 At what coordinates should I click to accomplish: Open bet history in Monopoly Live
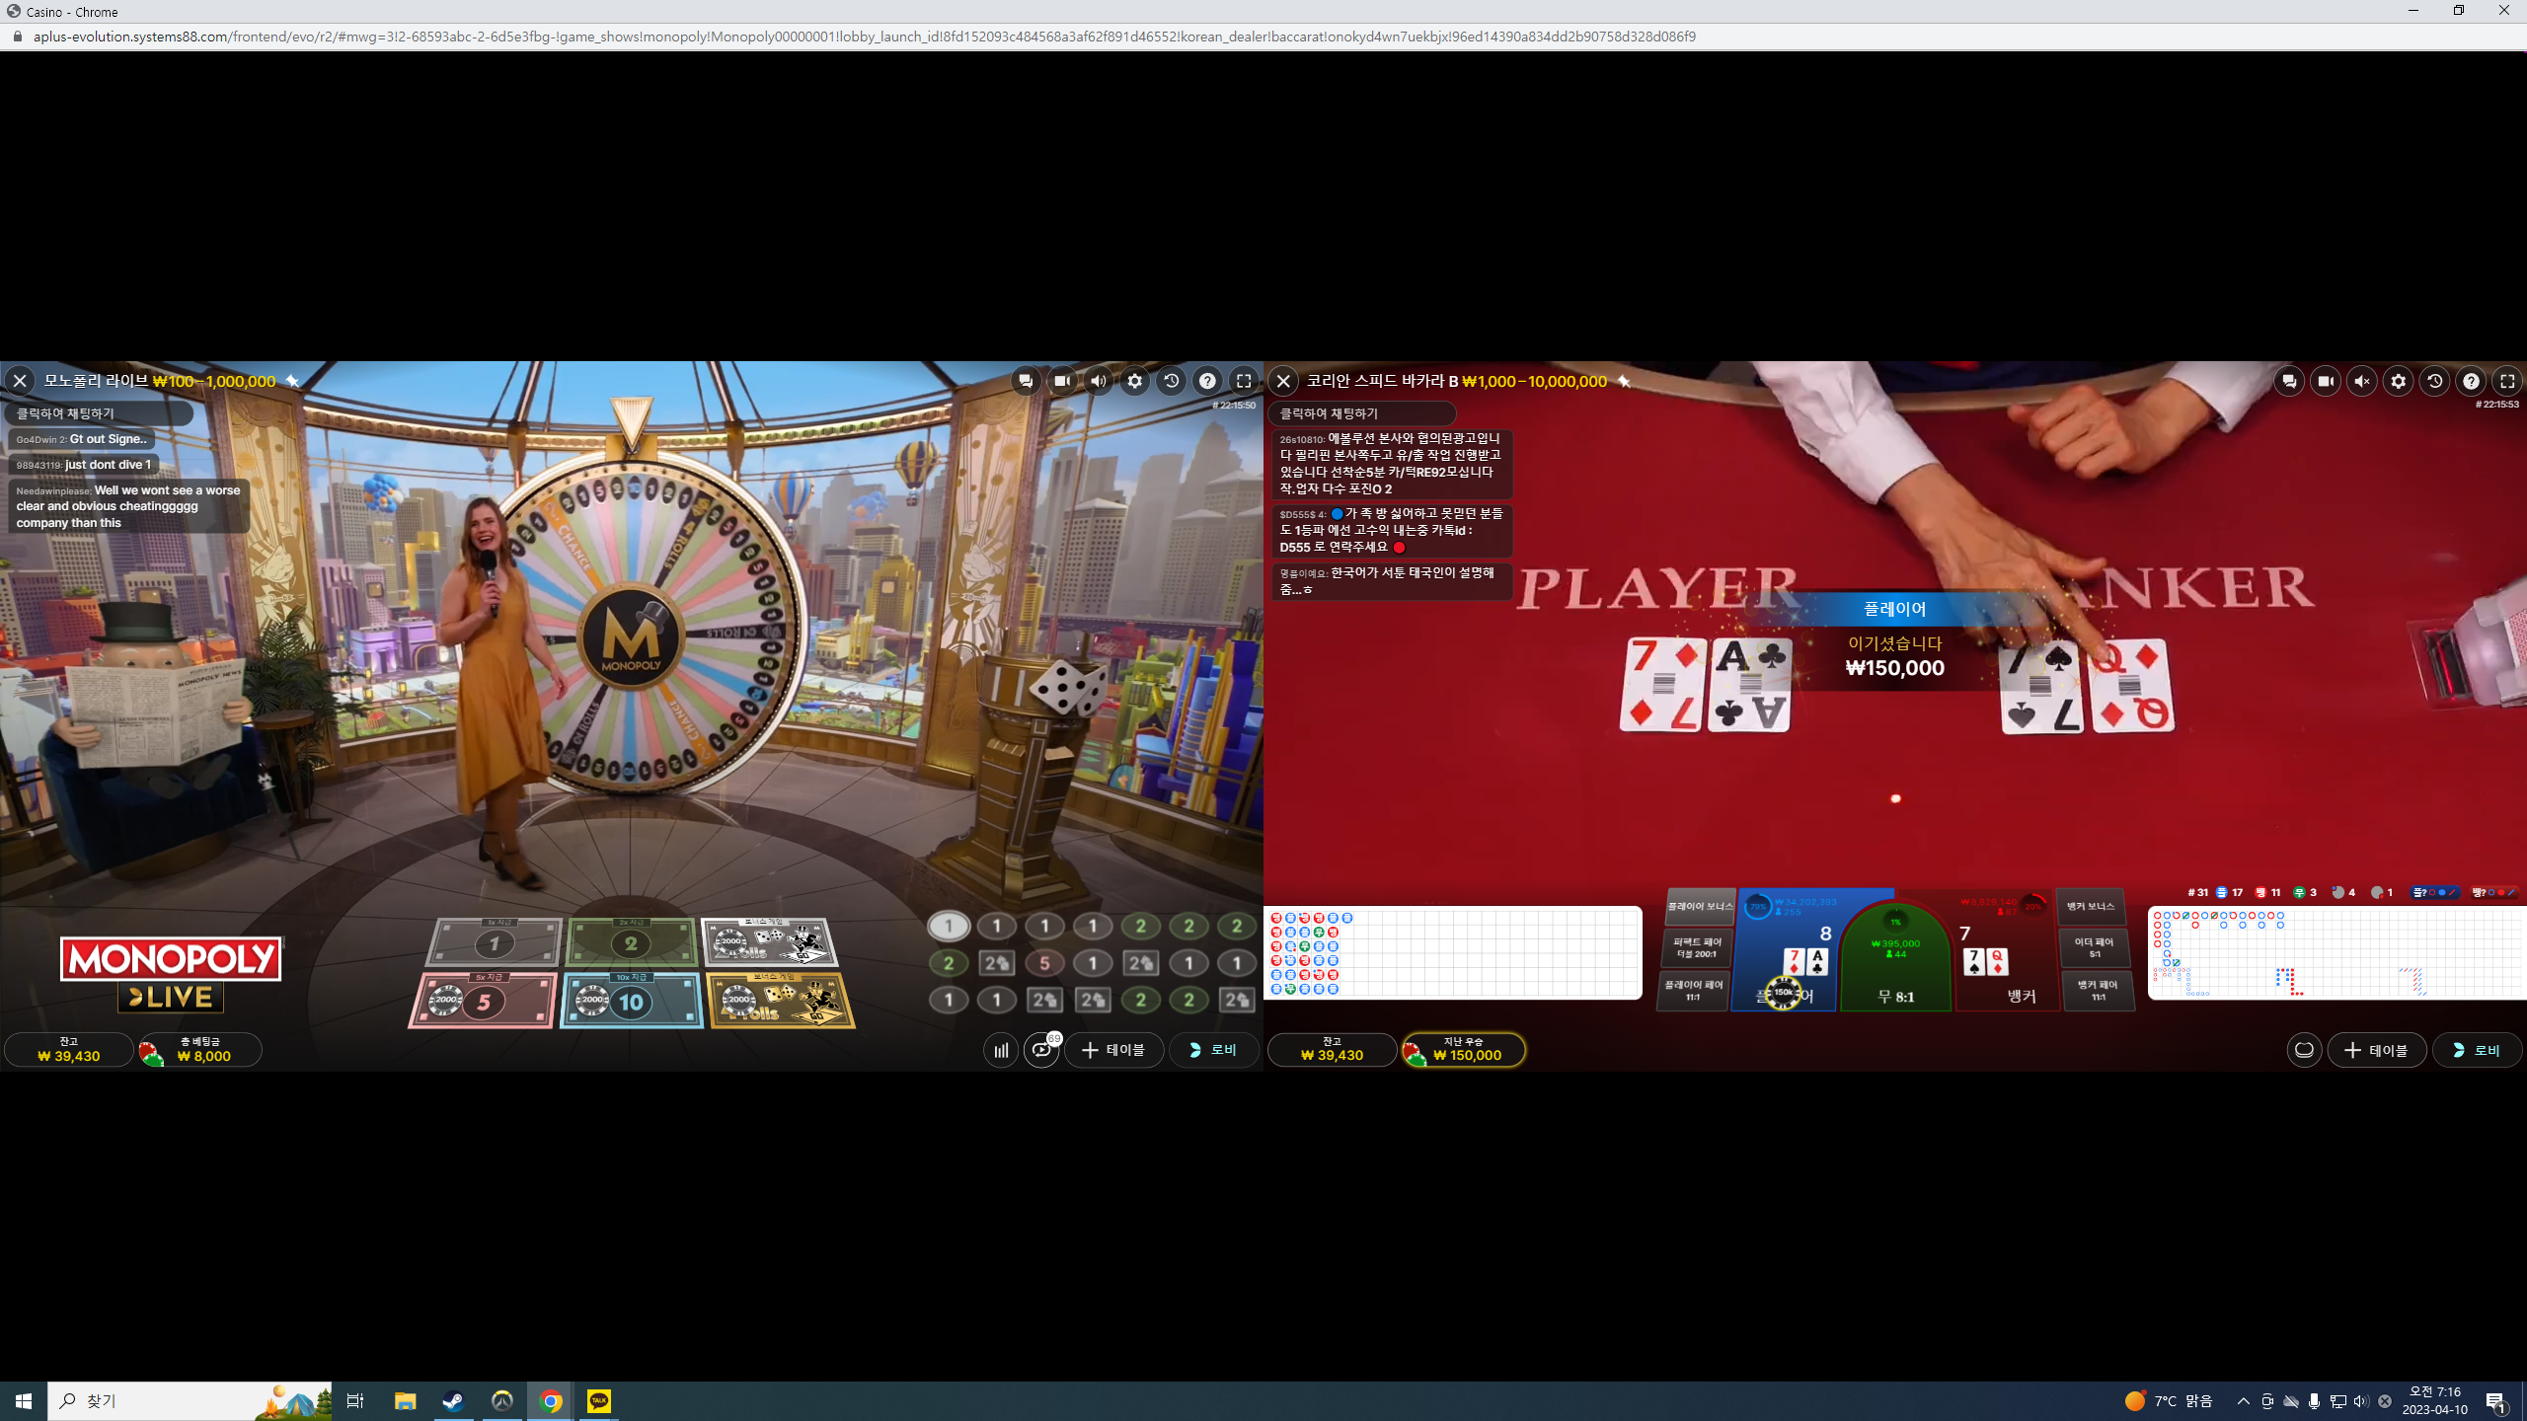click(1172, 381)
